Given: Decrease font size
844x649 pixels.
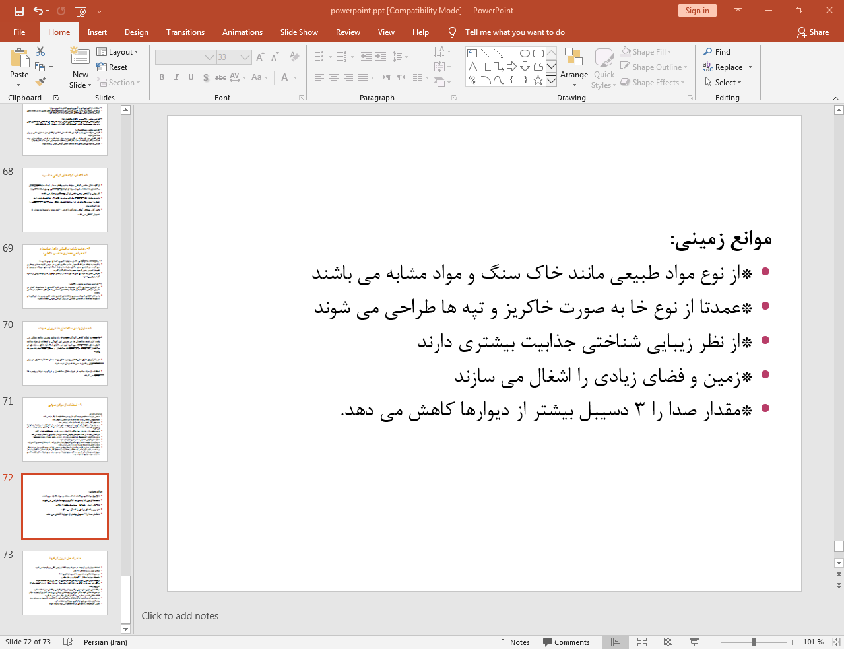Looking at the screenshot, I should coord(275,57).
